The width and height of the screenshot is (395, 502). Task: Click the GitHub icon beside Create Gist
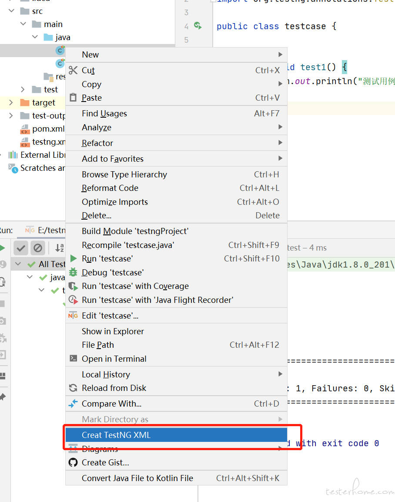(x=73, y=462)
